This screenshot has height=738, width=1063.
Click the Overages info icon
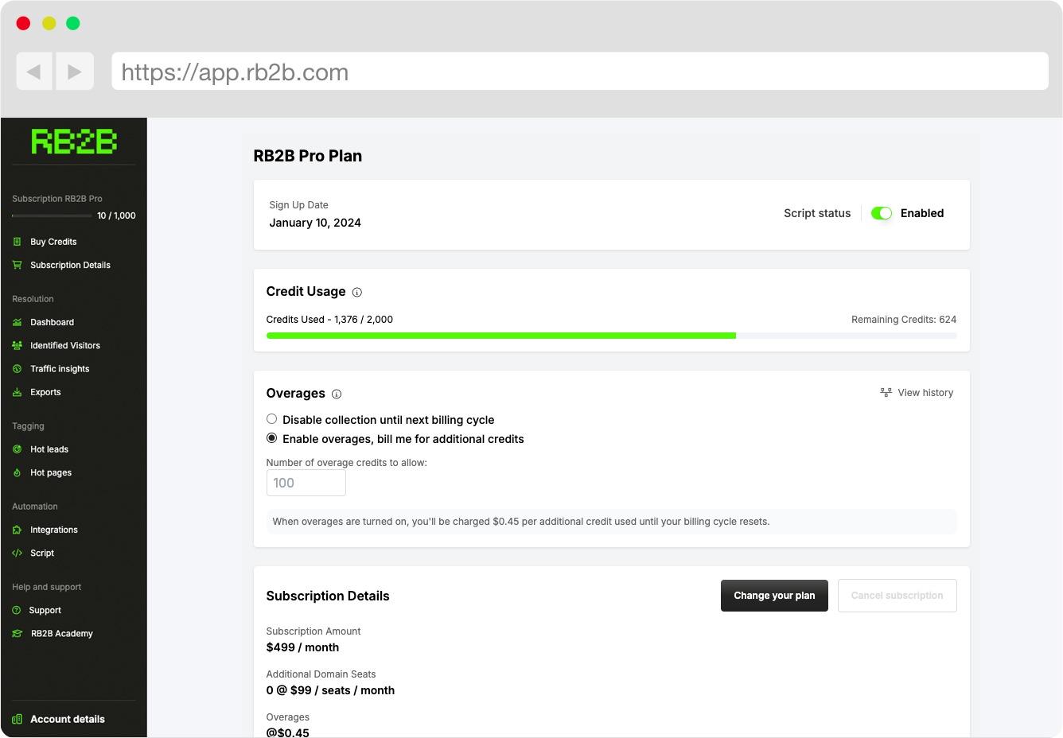(x=337, y=394)
